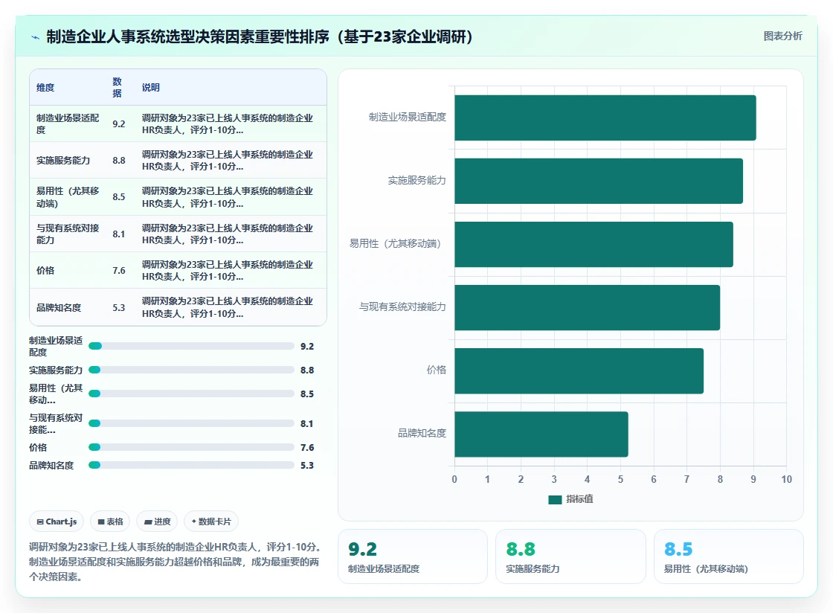This screenshot has width=833, height=613.
Task: Click table cell value 8.5
Action: [118, 197]
